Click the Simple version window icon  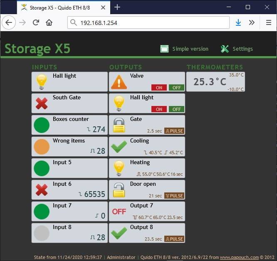(x=164, y=49)
